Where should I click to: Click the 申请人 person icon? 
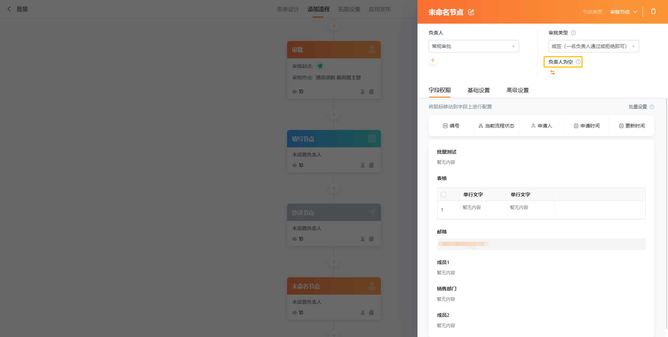tap(533, 126)
